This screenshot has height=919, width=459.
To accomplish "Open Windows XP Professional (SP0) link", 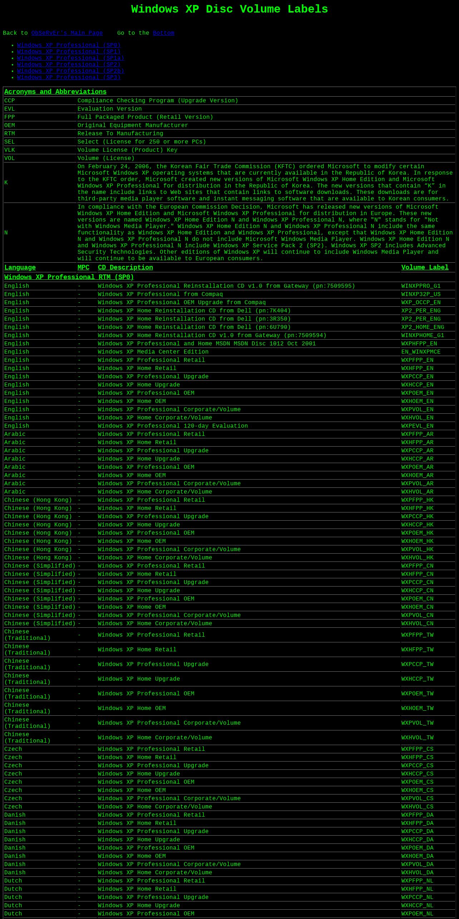I will point(69,45).
